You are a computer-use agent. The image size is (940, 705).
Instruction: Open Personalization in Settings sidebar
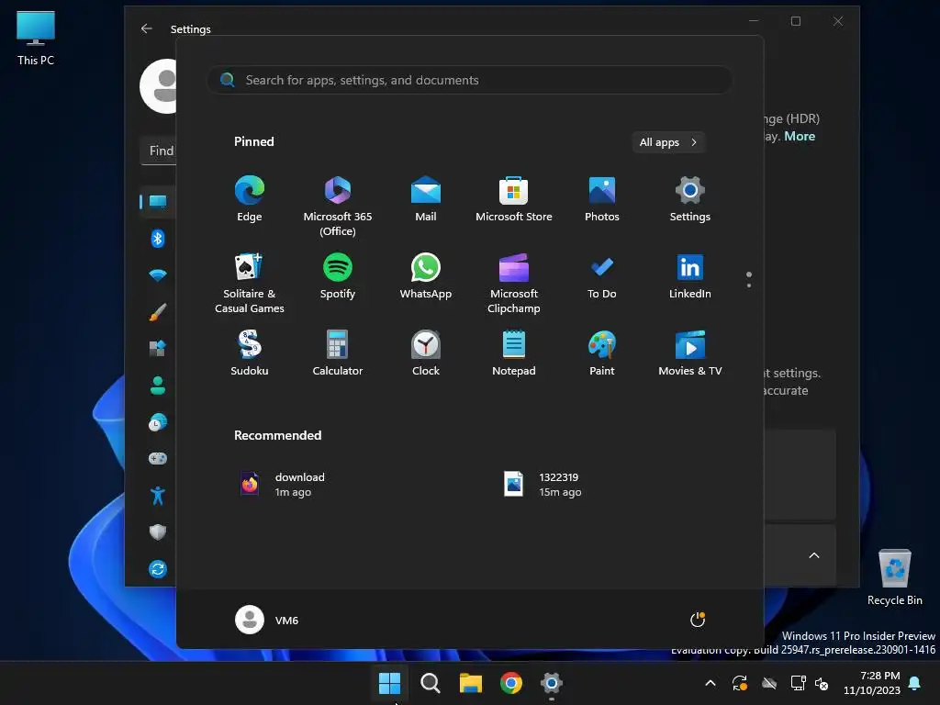coord(158,312)
